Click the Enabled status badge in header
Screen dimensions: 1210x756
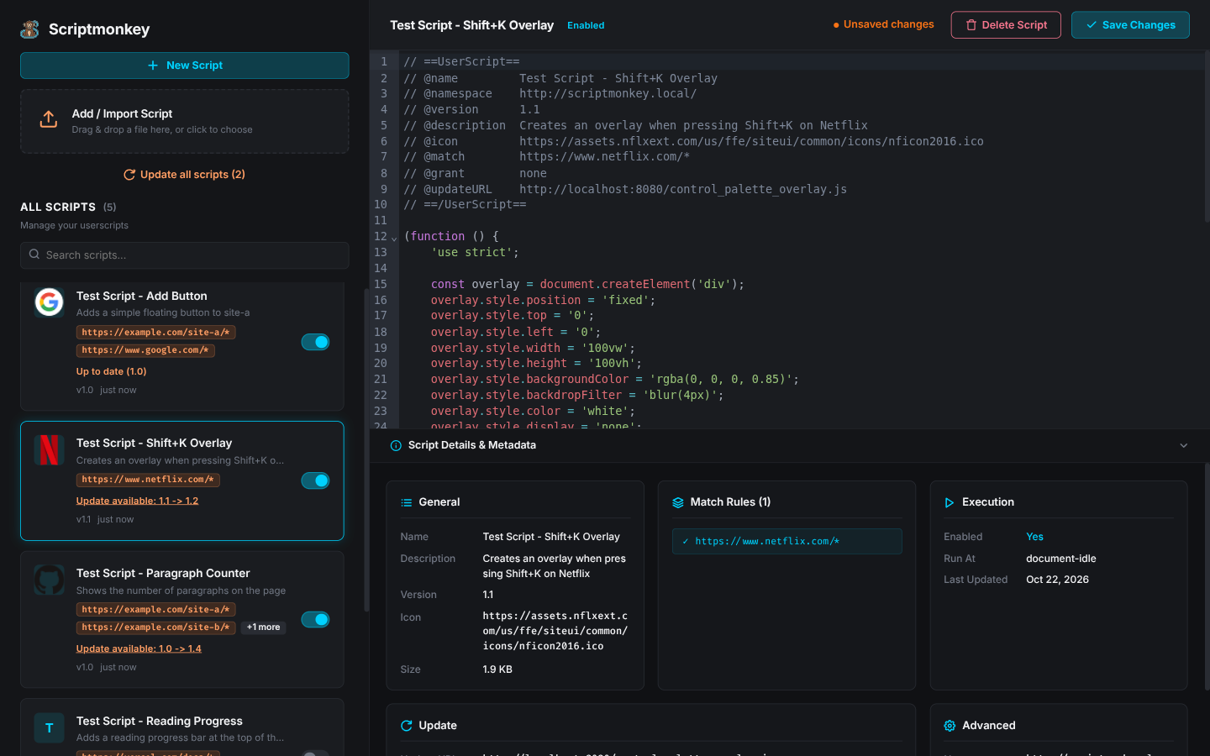[x=586, y=25]
